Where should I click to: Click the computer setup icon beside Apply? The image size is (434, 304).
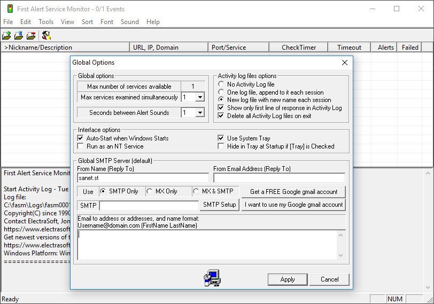(212, 278)
